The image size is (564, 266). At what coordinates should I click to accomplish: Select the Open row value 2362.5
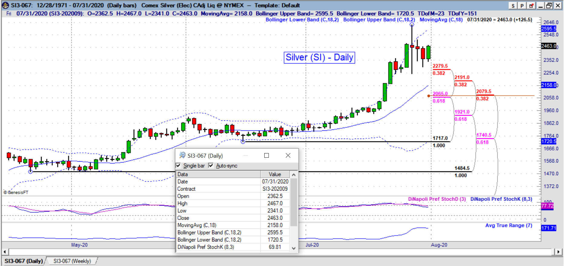[275, 196]
